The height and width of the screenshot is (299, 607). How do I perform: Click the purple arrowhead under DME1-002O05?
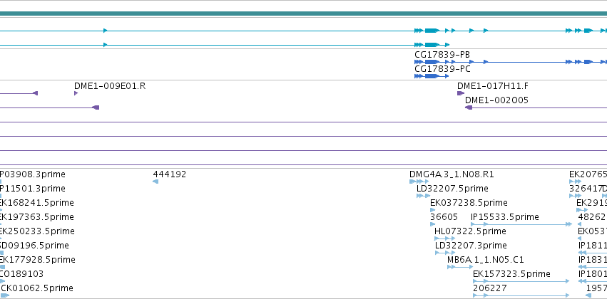[469, 107]
